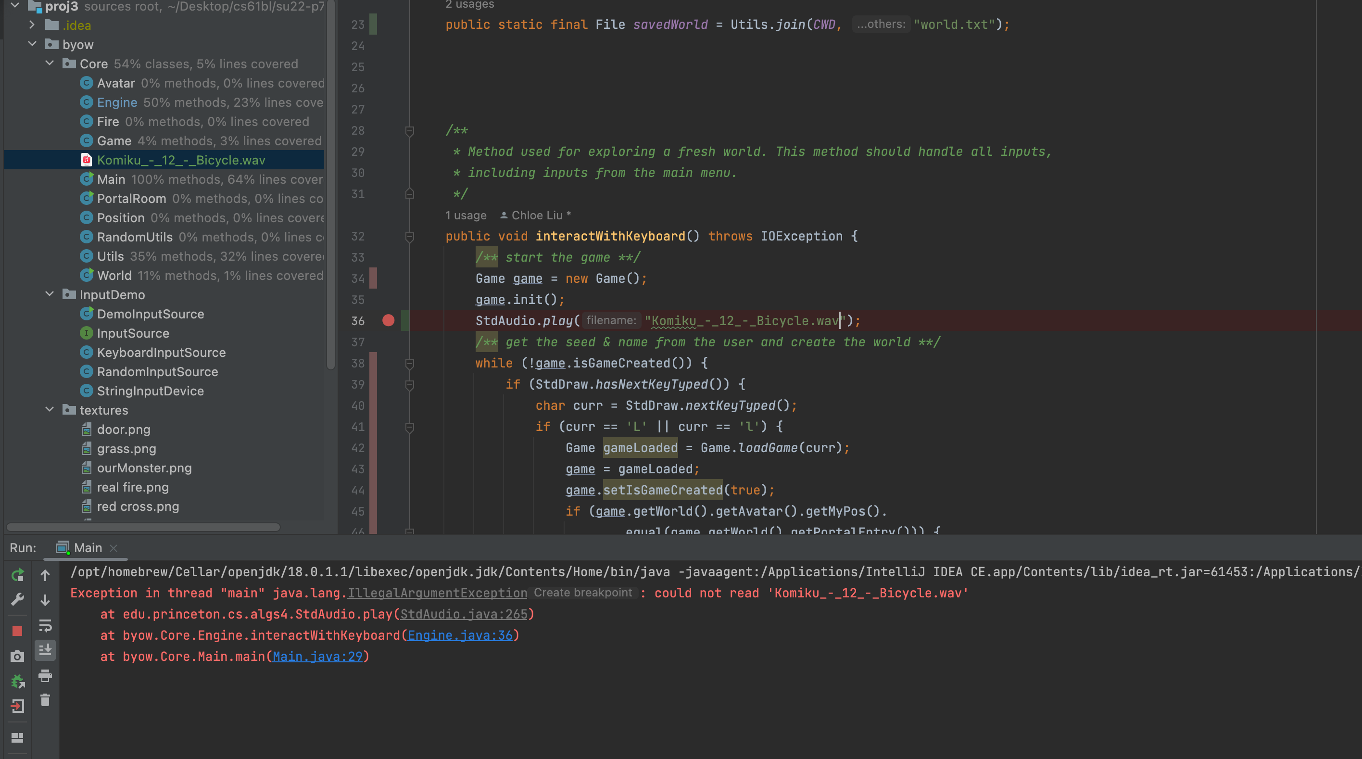This screenshot has height=759, width=1362.
Task: Click the fold marker at line 38
Action: coord(409,363)
